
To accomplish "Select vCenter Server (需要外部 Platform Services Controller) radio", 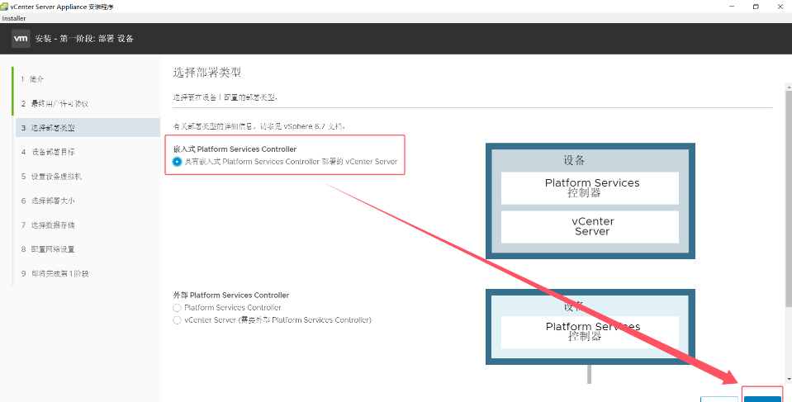I will click(x=177, y=320).
